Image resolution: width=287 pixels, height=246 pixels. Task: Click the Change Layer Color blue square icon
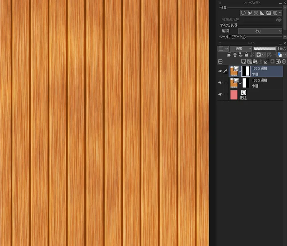[280, 55]
